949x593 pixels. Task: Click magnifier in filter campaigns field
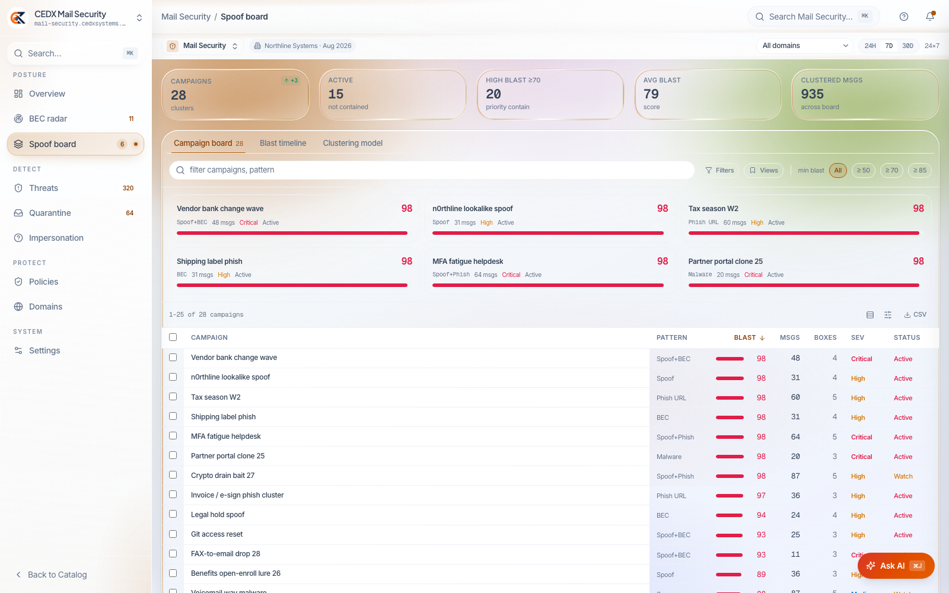coord(180,170)
